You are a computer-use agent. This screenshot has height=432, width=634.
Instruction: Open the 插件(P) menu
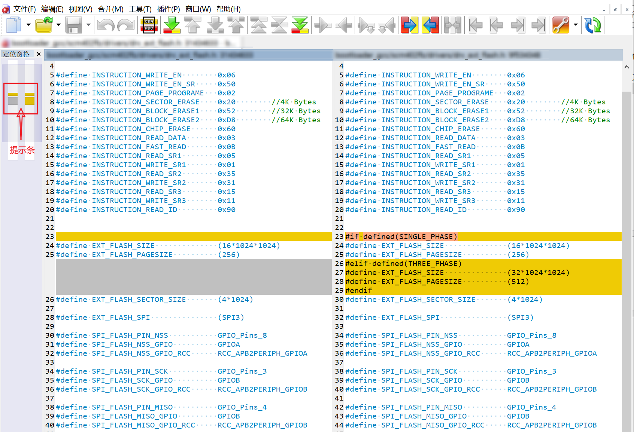168,9
